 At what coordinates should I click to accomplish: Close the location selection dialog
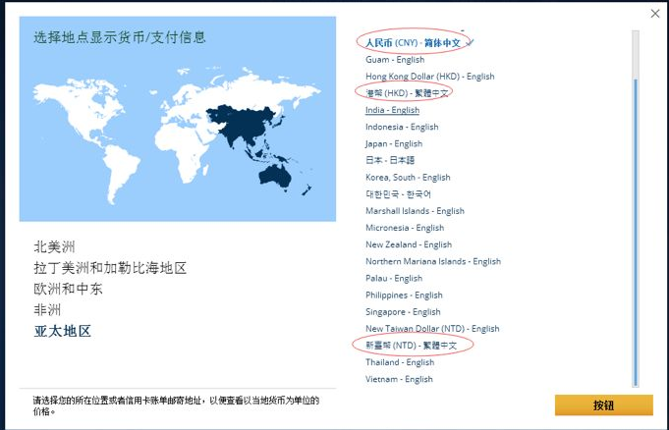[655, 13]
